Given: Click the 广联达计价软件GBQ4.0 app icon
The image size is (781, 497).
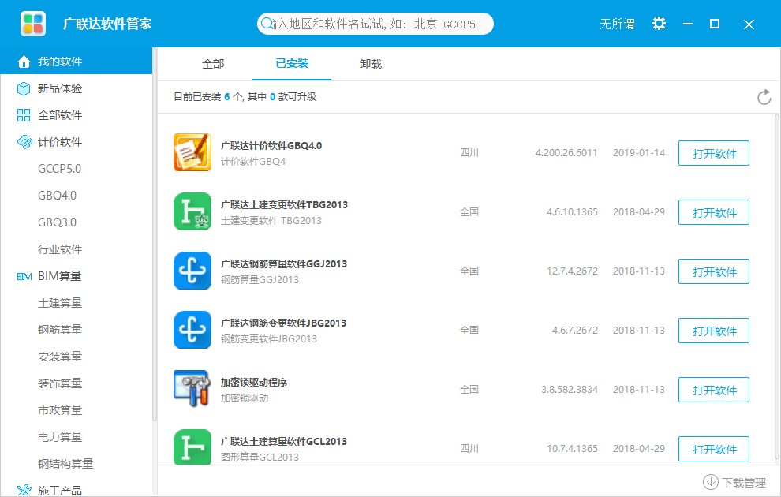Looking at the screenshot, I should pos(192,152).
